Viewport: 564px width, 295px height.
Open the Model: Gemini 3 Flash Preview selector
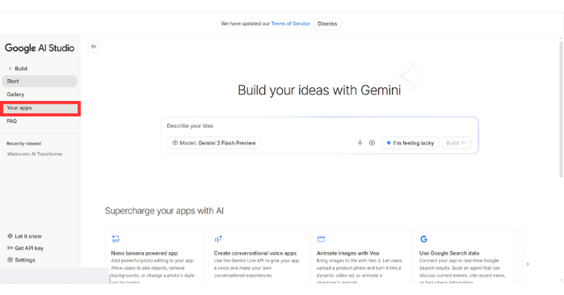click(213, 143)
